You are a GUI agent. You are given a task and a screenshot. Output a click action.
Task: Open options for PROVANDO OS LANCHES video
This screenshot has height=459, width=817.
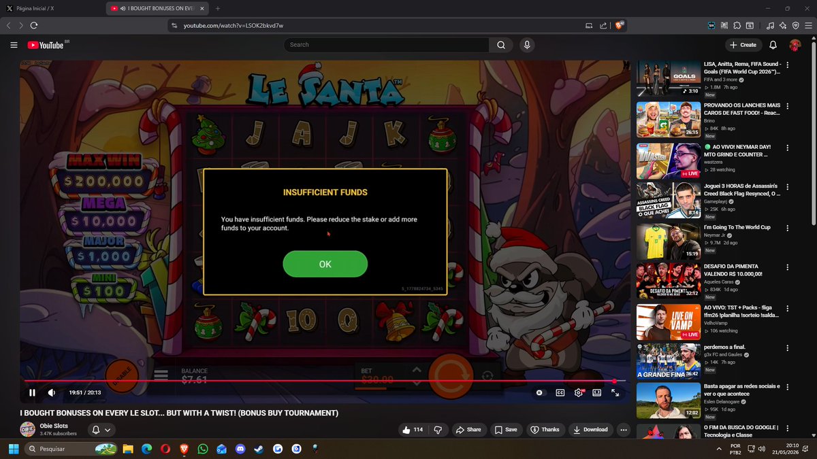[x=788, y=107]
